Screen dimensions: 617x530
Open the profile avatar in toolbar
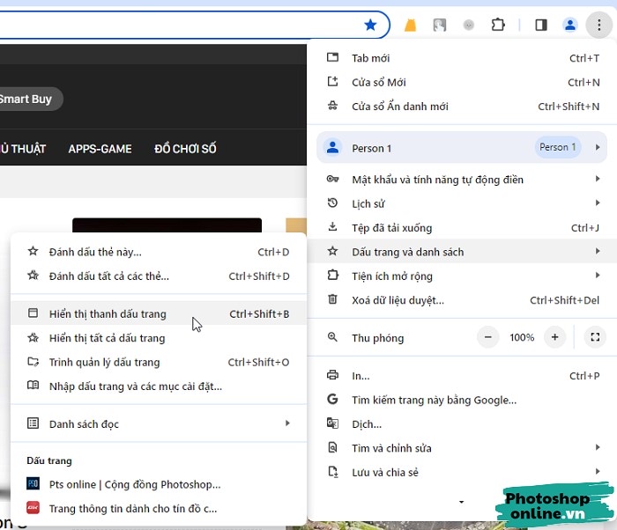tap(569, 26)
